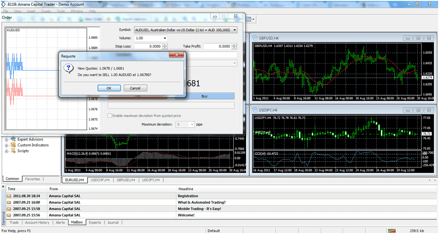
Task: Increase the Stop Loss spinner value
Action: coord(165,45)
